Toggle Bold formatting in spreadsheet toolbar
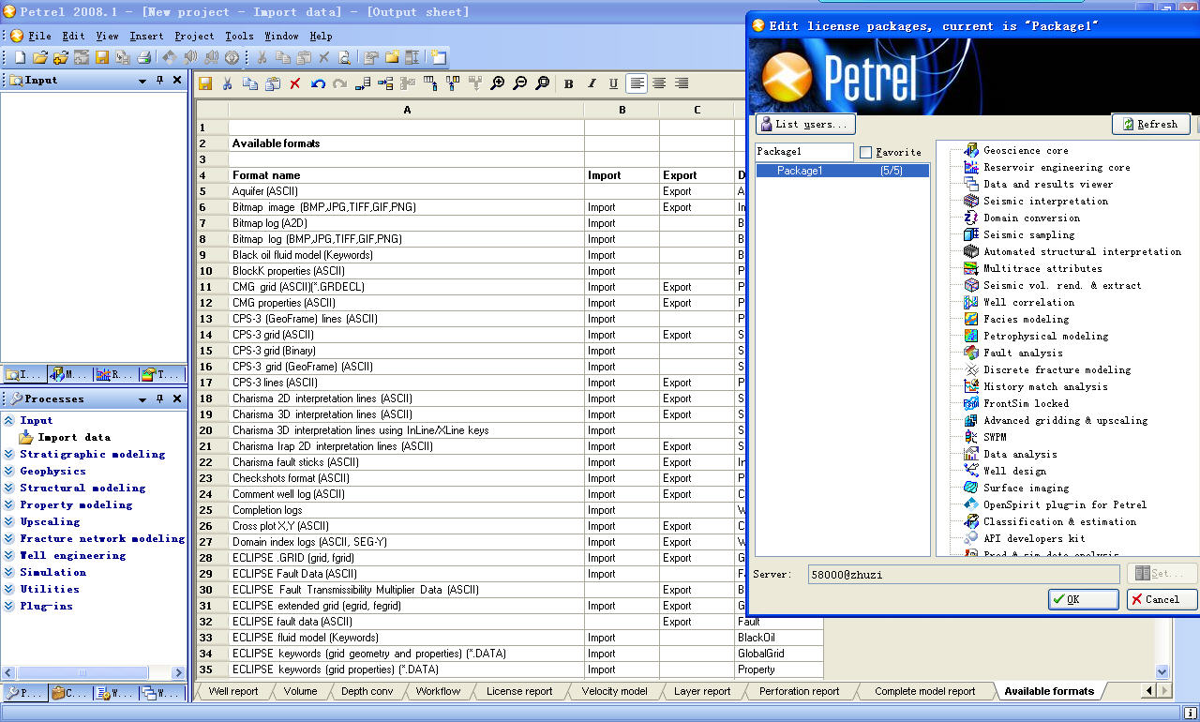The image size is (1200, 722). click(569, 83)
